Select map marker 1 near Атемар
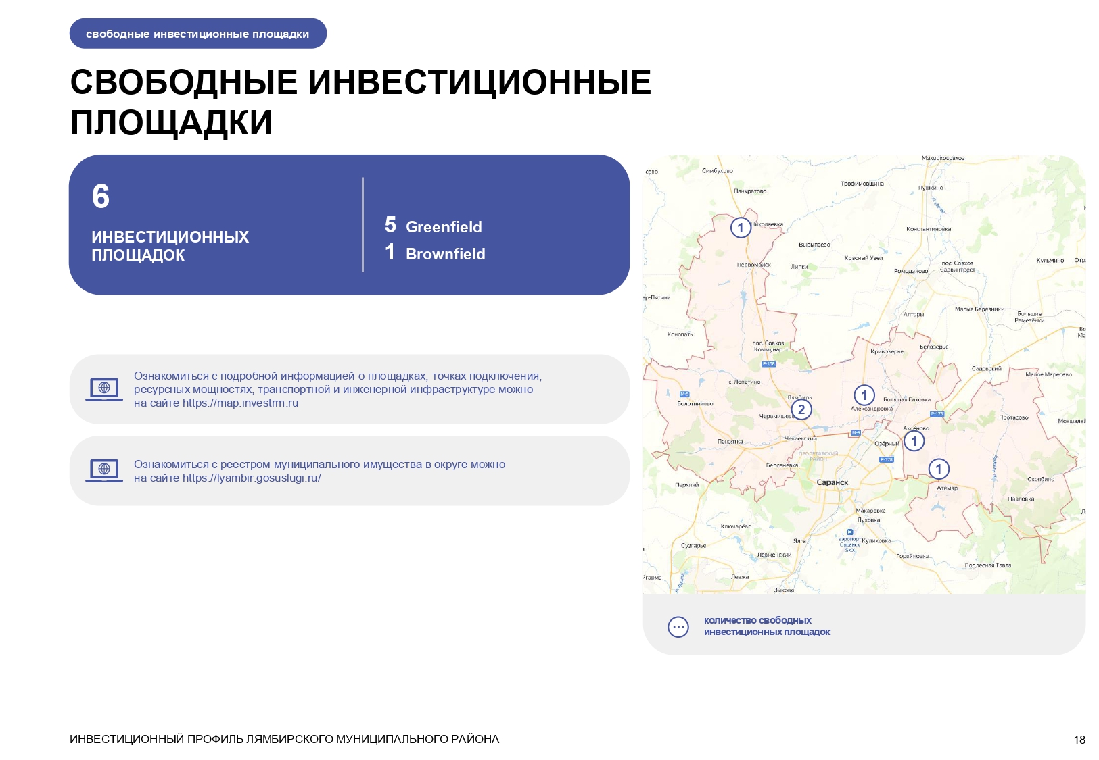 coord(939,469)
